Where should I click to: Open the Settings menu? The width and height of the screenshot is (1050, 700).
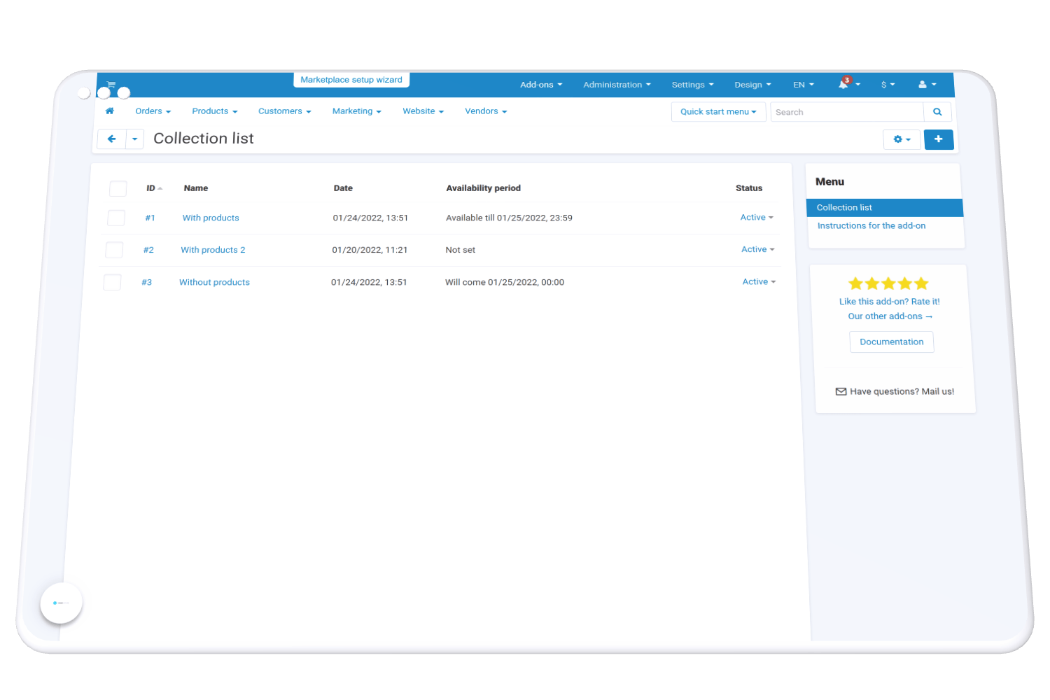pyautogui.click(x=692, y=85)
